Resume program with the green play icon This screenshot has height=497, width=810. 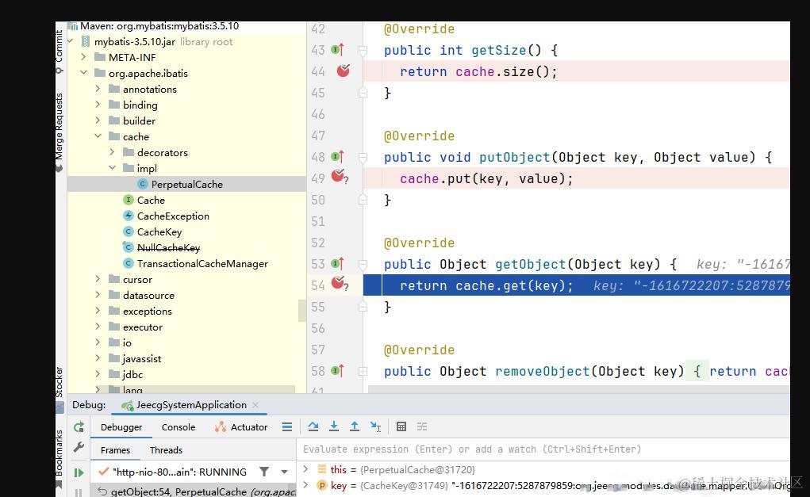tap(79, 472)
